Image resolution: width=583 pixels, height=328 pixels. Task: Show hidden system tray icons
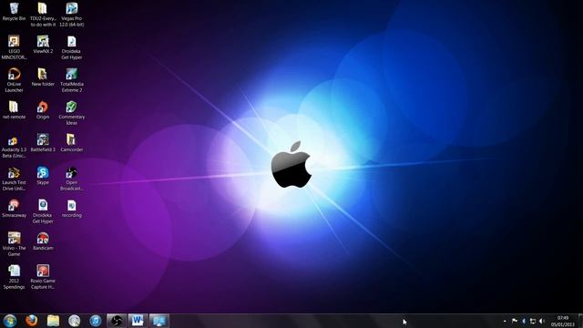[505, 321]
